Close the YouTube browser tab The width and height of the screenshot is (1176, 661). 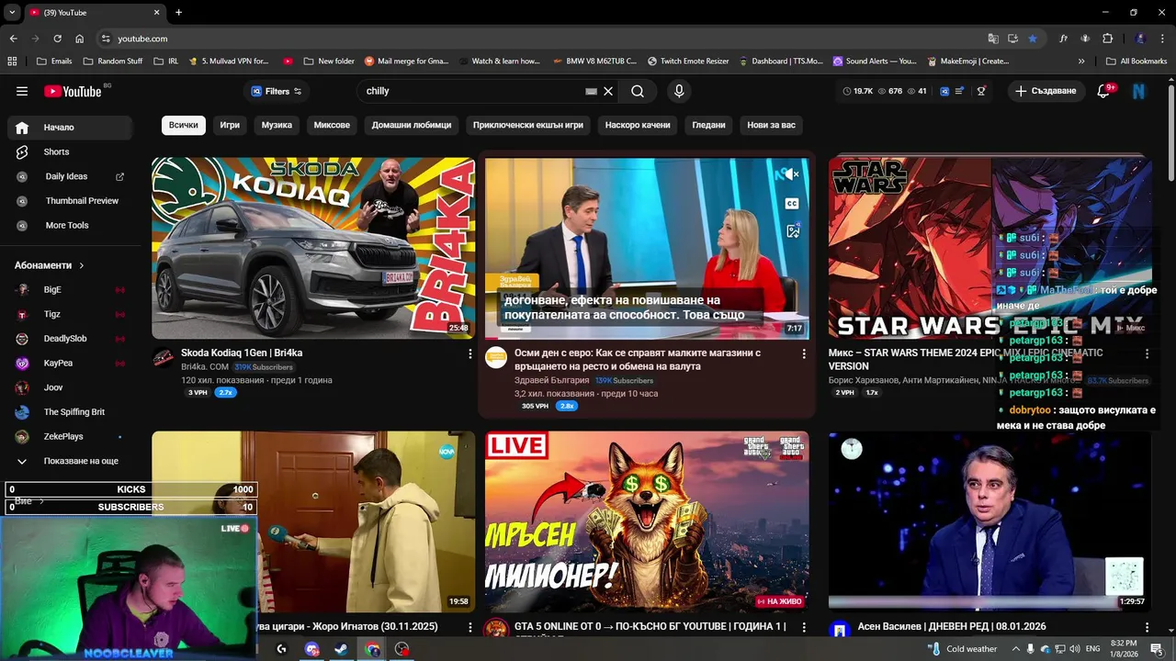click(x=156, y=13)
